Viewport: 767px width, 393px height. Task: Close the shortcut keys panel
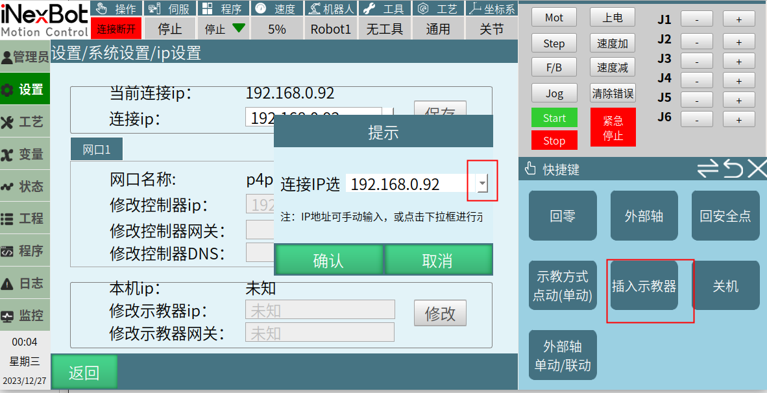(x=757, y=169)
